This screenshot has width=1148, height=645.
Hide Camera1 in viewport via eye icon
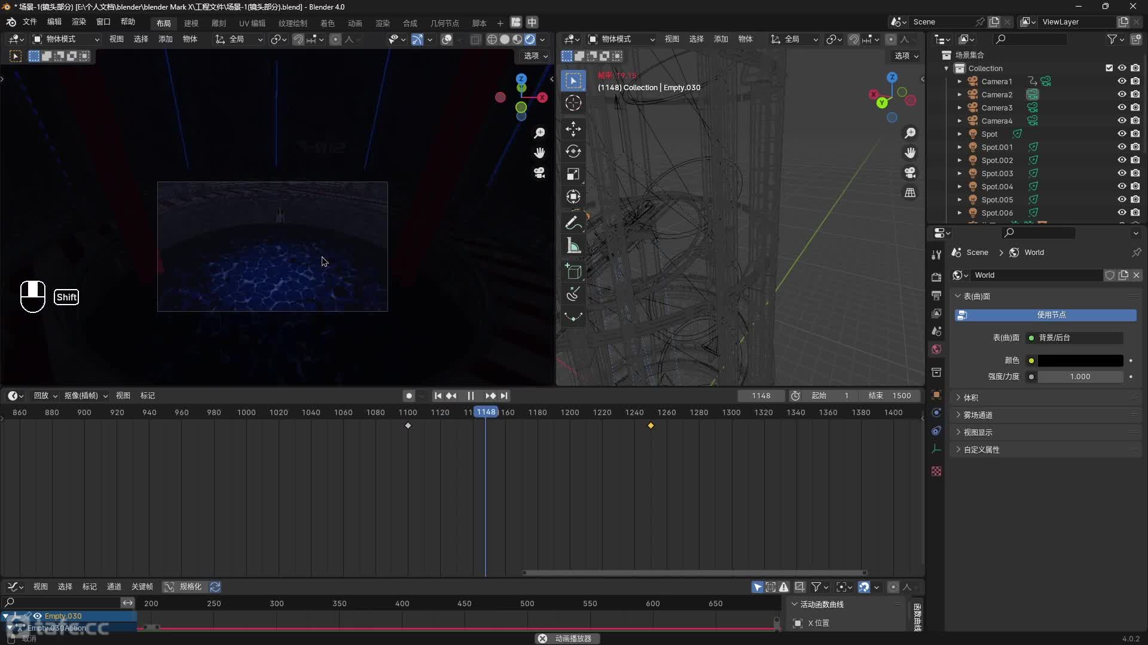(x=1122, y=81)
